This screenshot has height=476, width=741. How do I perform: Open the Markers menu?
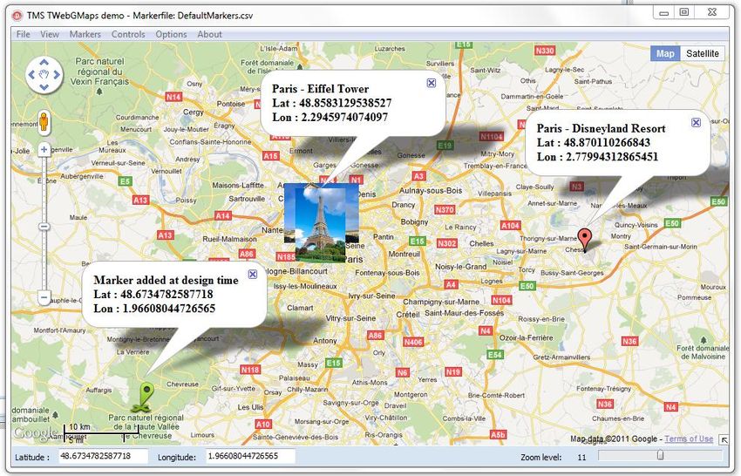(85, 34)
